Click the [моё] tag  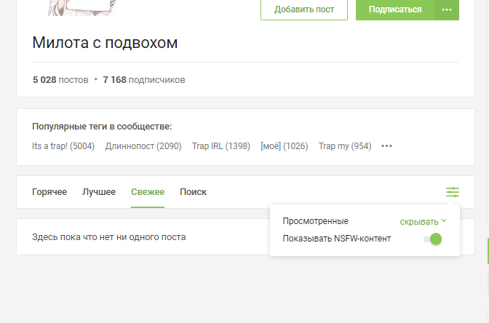point(284,146)
